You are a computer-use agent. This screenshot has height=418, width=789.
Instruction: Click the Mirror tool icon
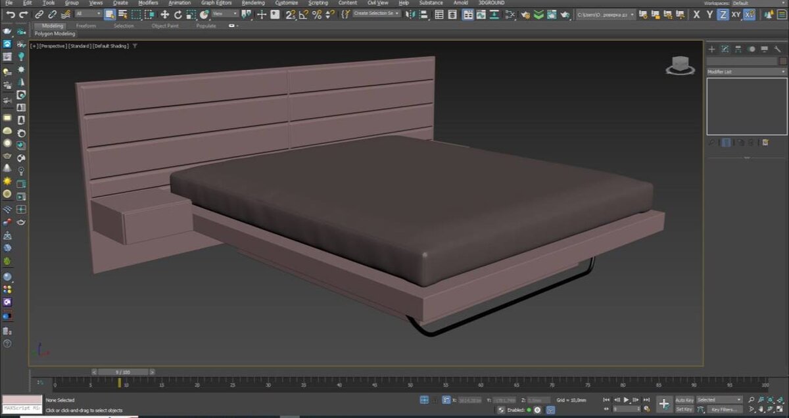point(410,14)
